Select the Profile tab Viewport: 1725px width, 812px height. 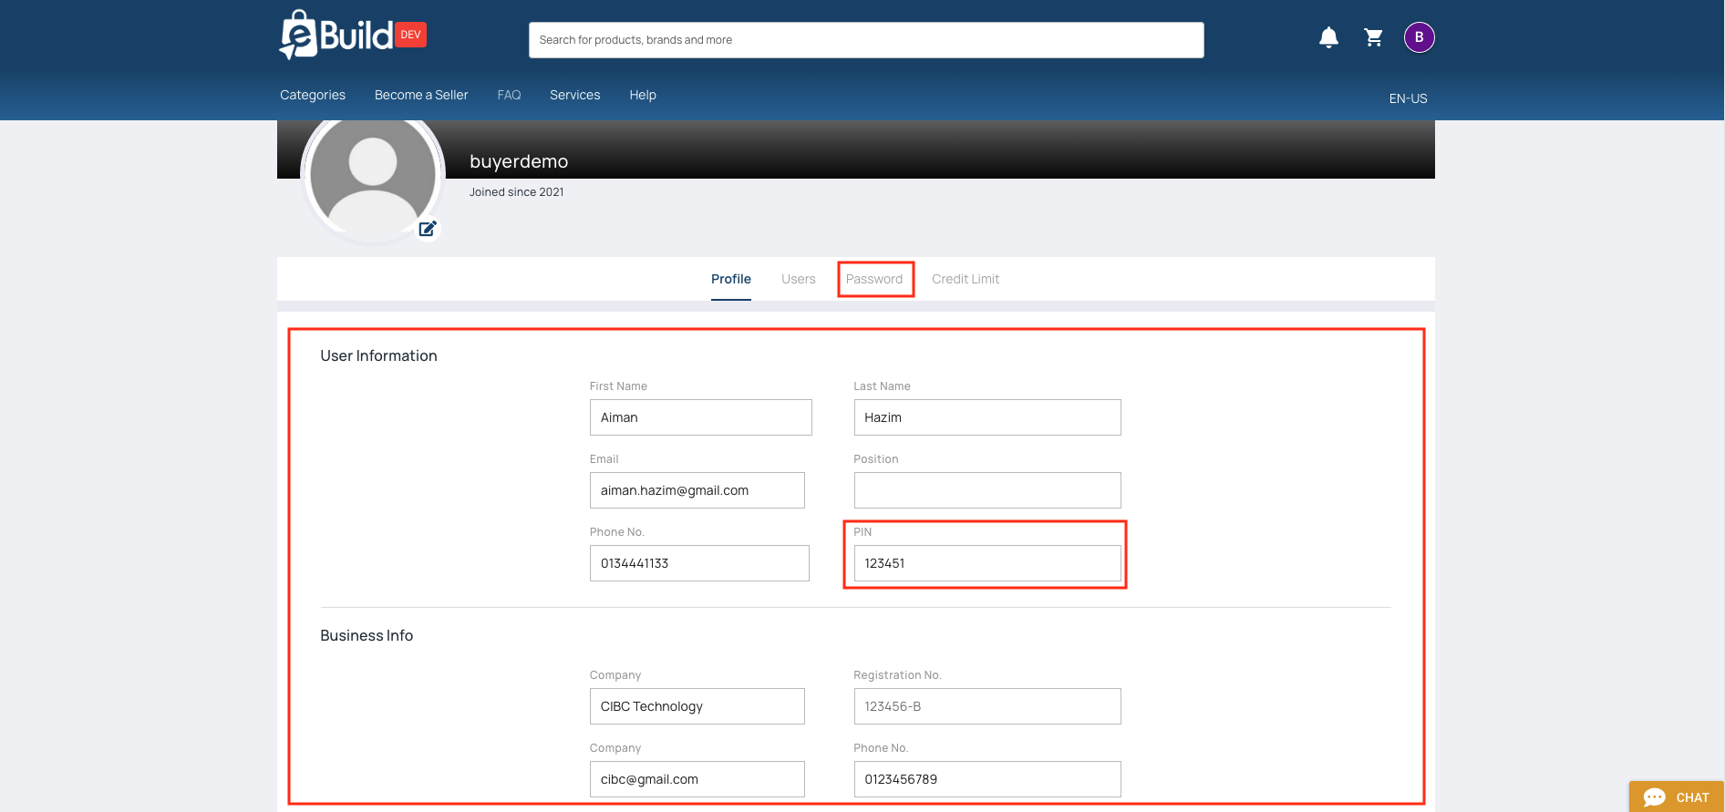731,279
